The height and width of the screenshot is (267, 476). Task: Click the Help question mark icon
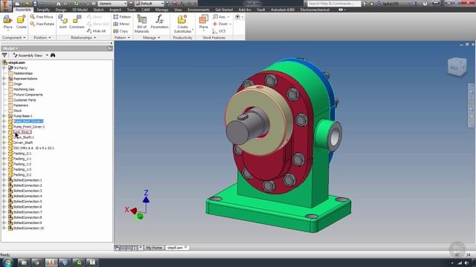point(425,4)
